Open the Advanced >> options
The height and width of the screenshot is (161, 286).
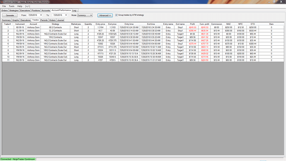[105, 15]
